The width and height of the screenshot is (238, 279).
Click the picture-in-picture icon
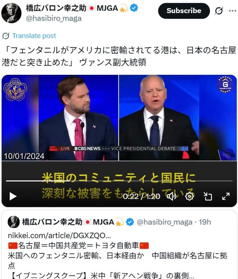[208, 196]
